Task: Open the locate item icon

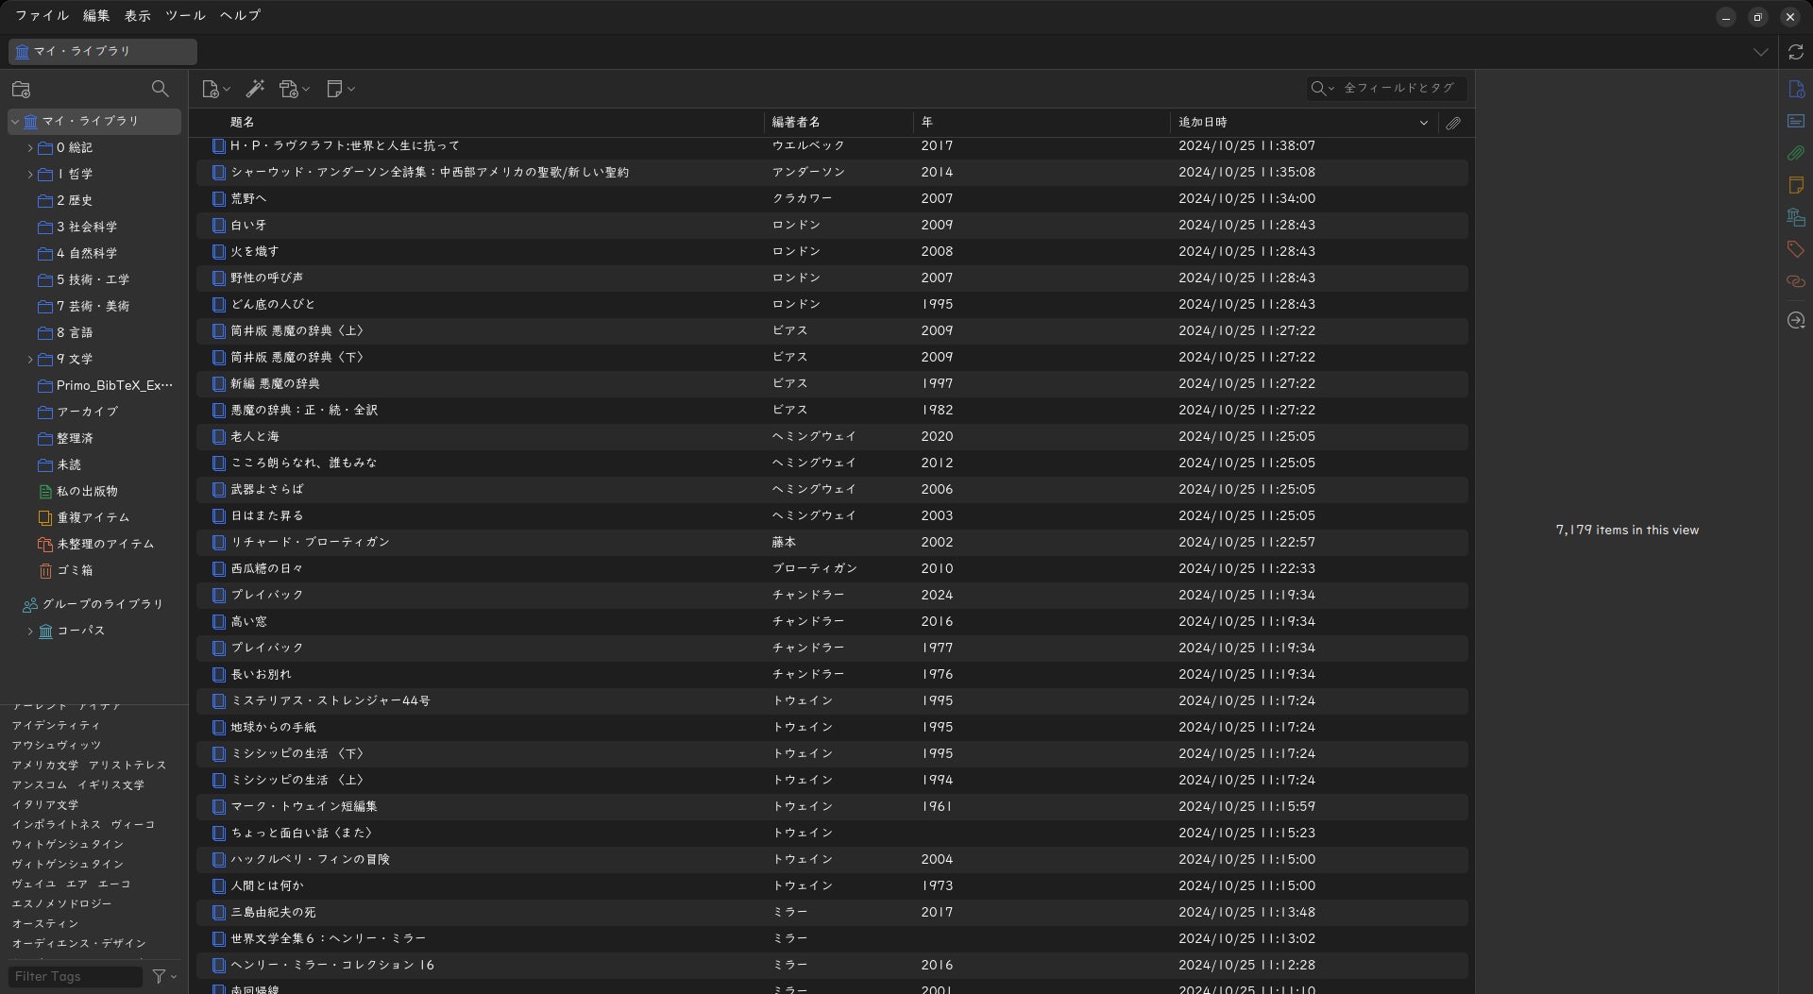Action: (x=1795, y=321)
